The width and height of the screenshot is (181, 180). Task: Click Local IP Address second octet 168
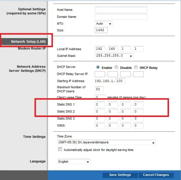[x=113, y=49]
